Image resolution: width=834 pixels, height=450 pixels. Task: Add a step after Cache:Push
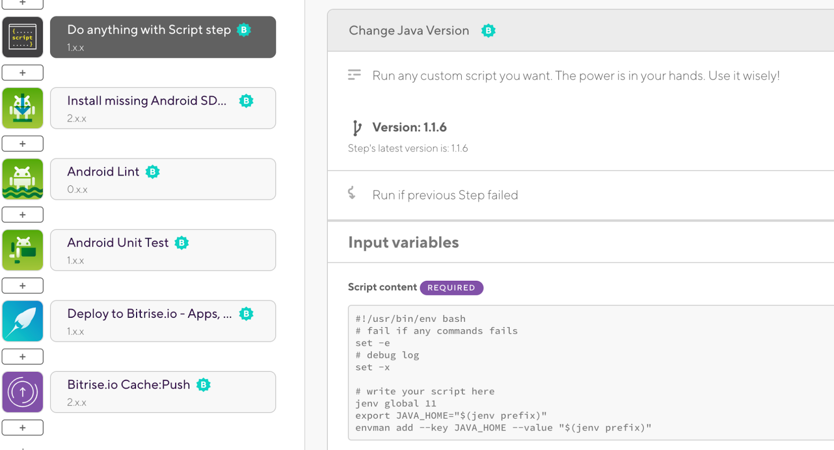(22, 428)
